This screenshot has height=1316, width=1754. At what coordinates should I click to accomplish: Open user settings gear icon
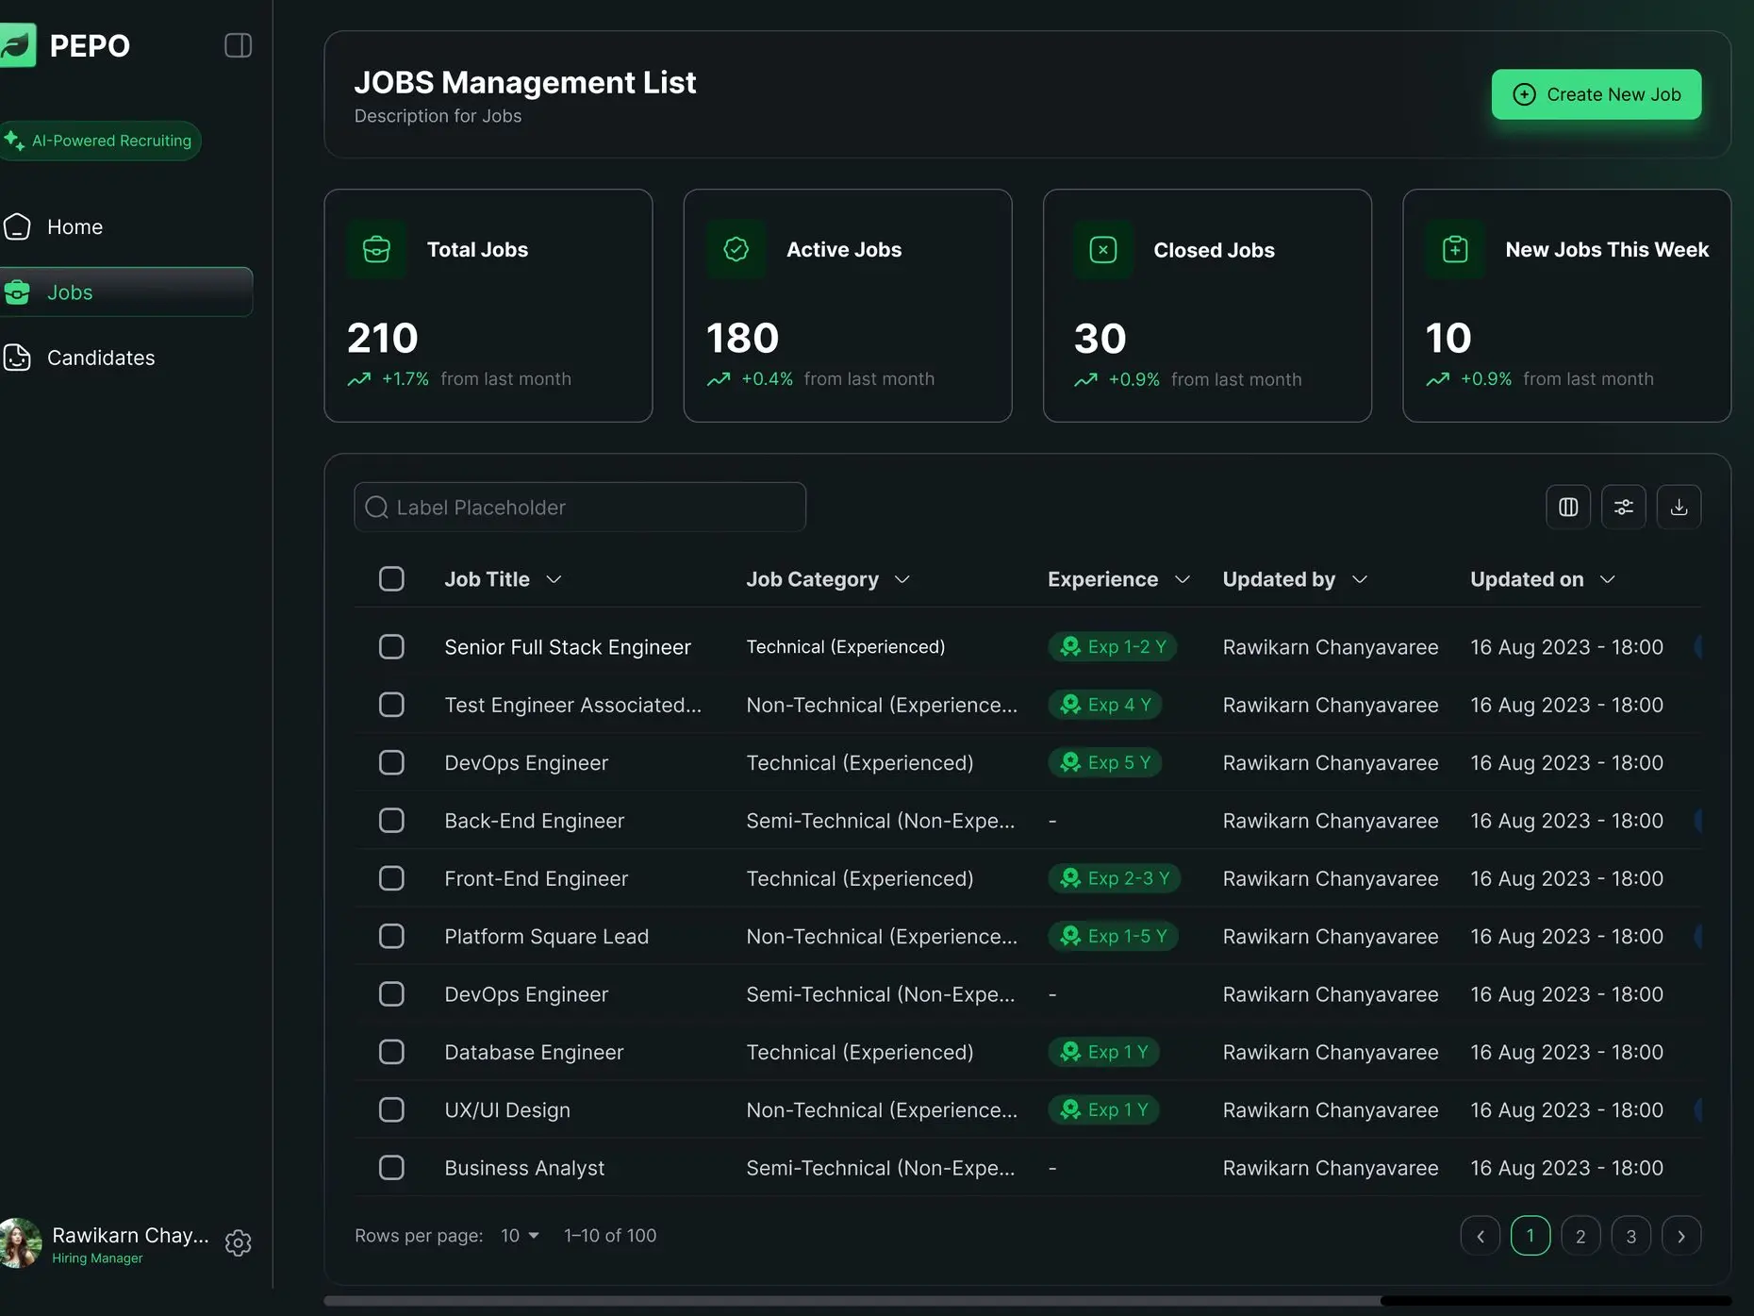tap(238, 1243)
